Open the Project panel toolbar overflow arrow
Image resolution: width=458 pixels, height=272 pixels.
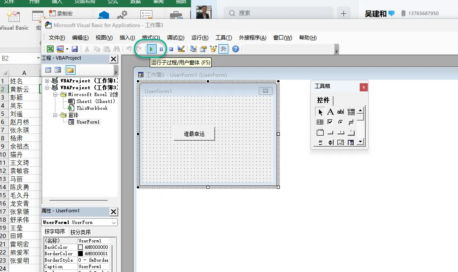point(116,70)
